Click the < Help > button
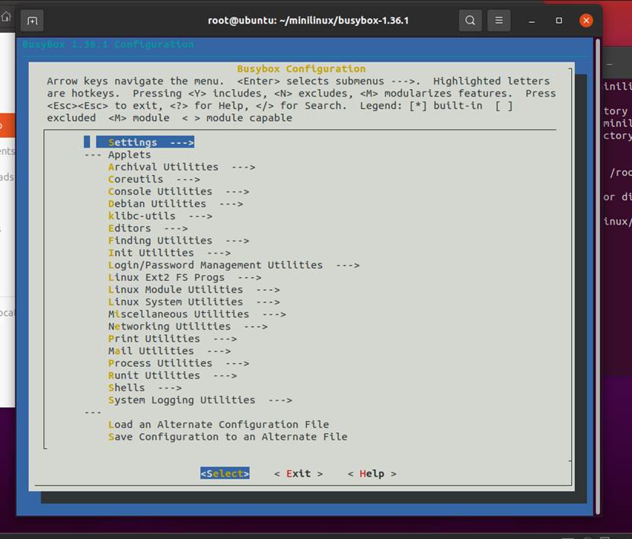 [x=372, y=474]
